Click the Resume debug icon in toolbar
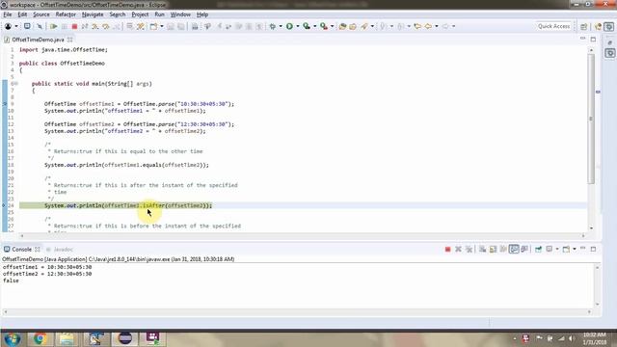617x347 pixels. (x=54, y=26)
